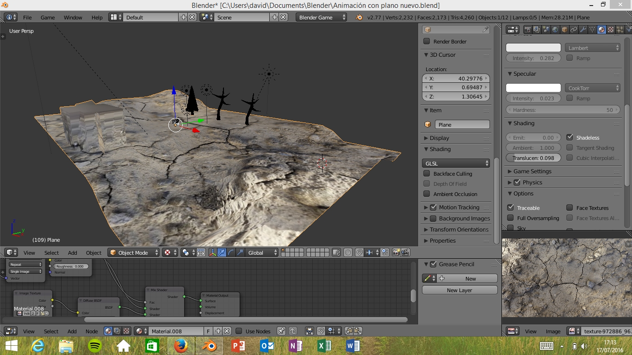Select the rotate manipulator arc icon
Viewport: 632px width, 355px height.
coord(231,252)
